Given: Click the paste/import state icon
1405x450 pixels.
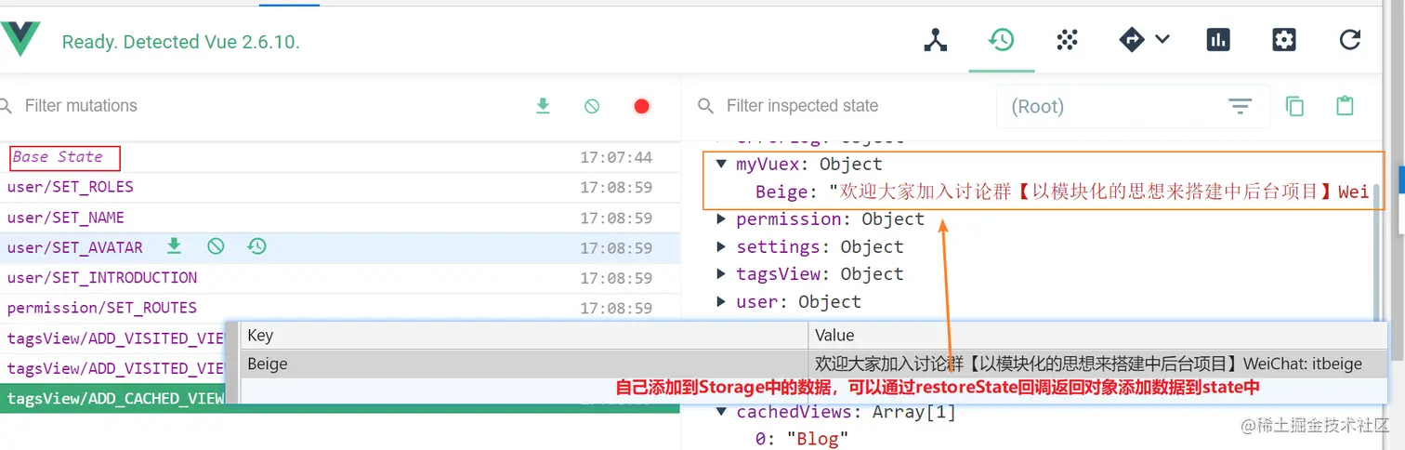Looking at the screenshot, I should (x=1345, y=106).
